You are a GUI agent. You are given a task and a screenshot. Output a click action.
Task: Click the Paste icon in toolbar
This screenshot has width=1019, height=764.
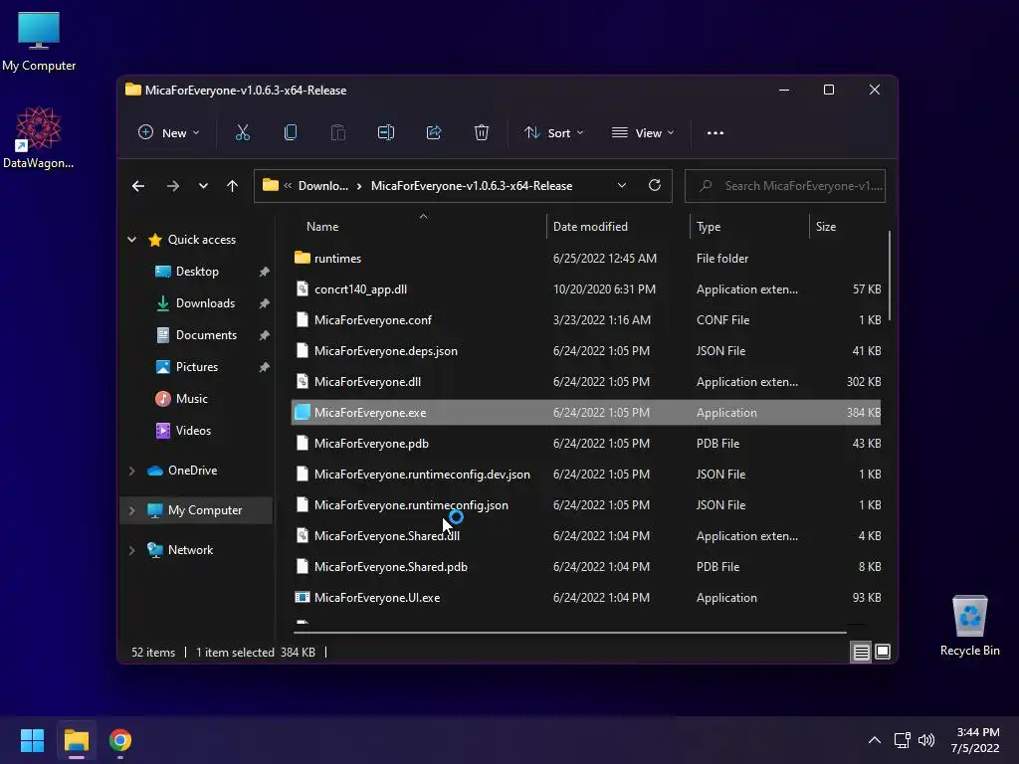(338, 132)
